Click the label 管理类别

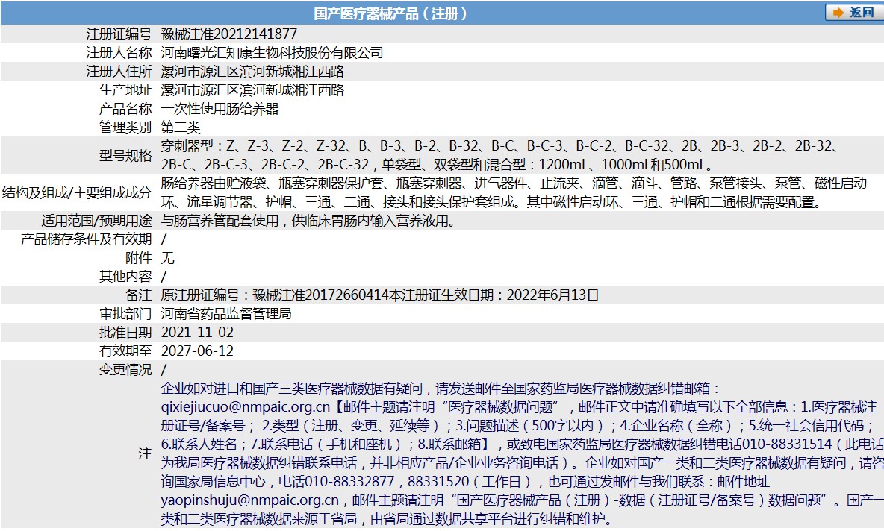pyautogui.click(x=125, y=128)
